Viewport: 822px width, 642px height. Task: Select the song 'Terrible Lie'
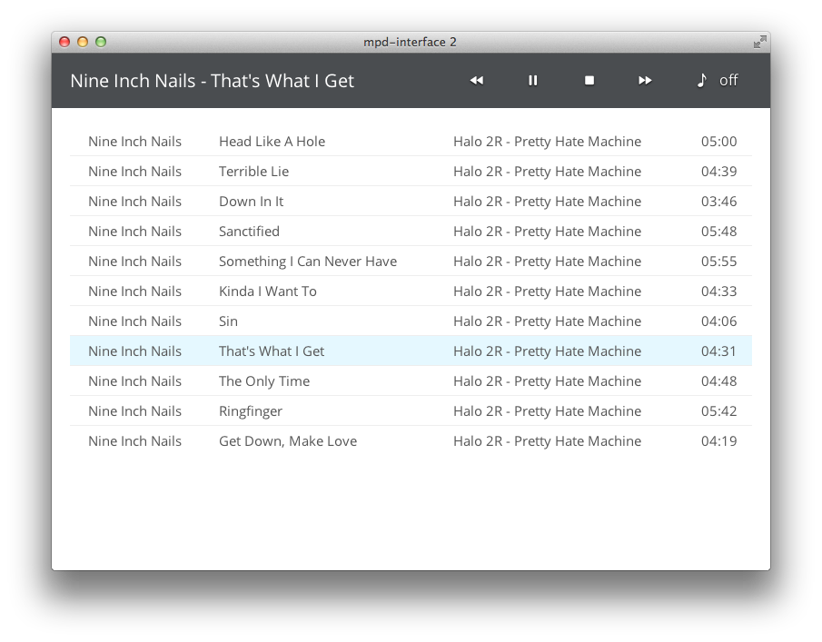tap(253, 172)
